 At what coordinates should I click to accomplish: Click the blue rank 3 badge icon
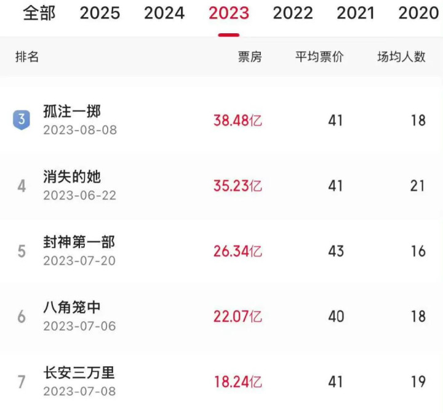(22, 120)
